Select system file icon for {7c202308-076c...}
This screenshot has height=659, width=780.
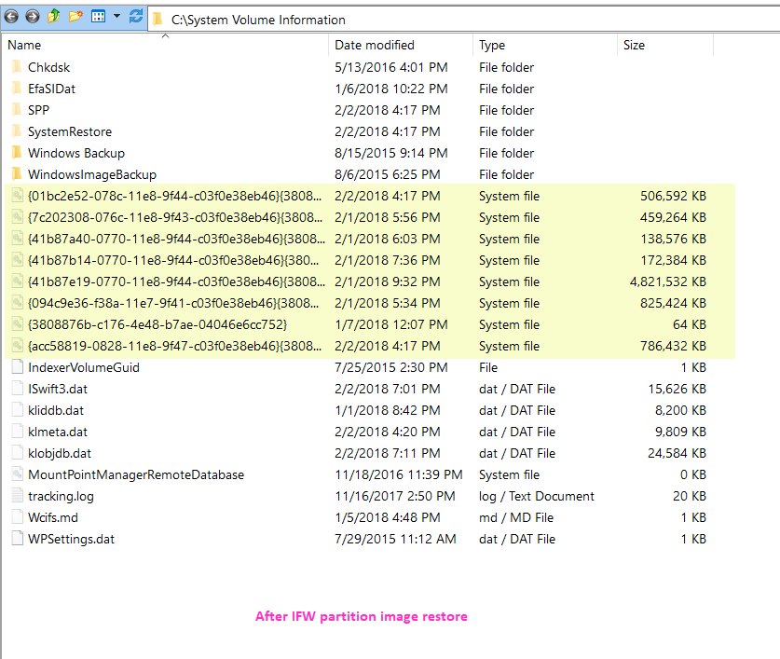17,216
